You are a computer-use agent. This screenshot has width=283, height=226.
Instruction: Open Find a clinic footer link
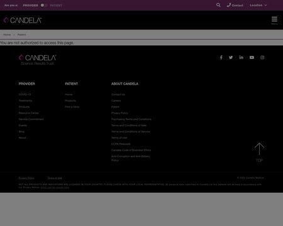point(72,107)
